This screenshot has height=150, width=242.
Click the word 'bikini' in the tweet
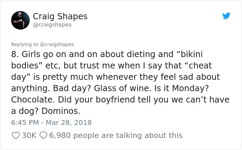pyautogui.click(x=192, y=54)
